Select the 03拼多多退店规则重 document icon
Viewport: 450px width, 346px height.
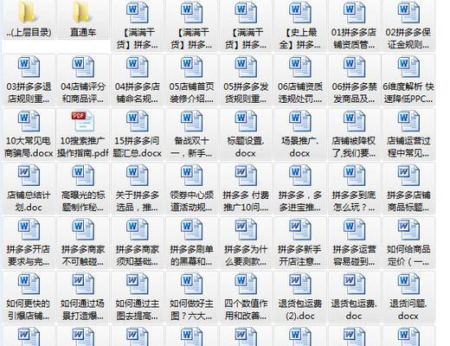coord(29,67)
